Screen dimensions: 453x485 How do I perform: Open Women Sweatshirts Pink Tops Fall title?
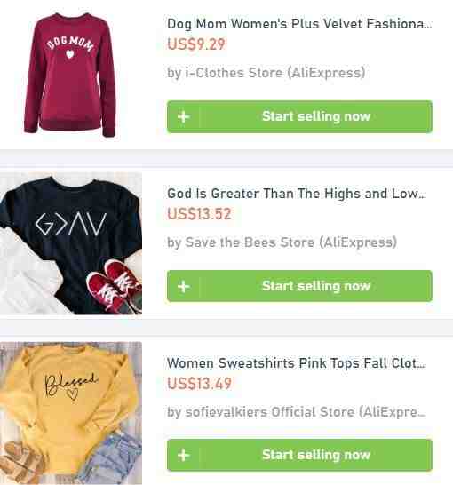pyautogui.click(x=296, y=363)
